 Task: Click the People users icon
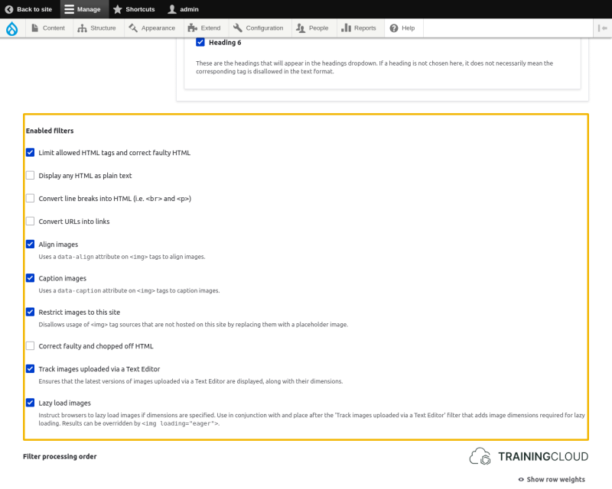click(x=301, y=28)
